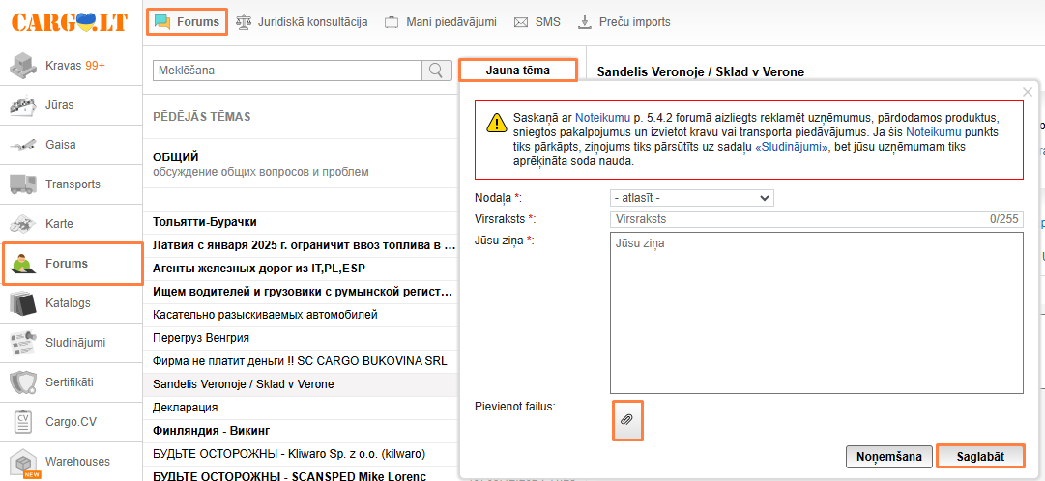
Task: Open Mani piedāvājumi tab
Action: click(439, 22)
